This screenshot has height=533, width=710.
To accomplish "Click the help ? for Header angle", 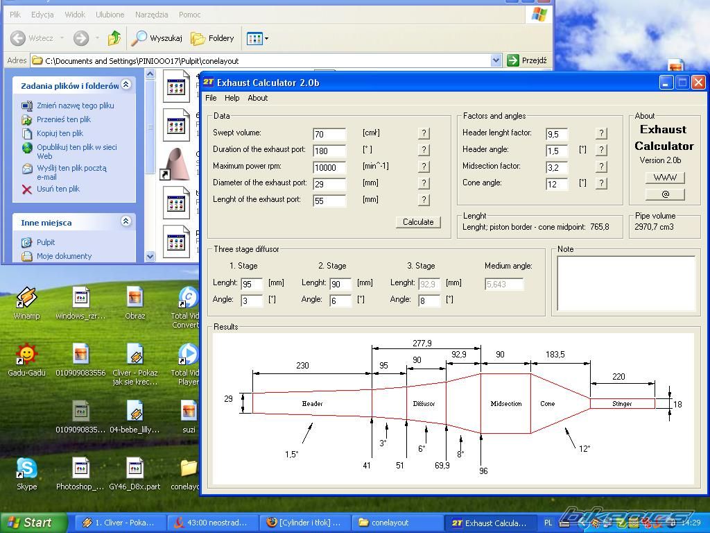I will [x=601, y=150].
